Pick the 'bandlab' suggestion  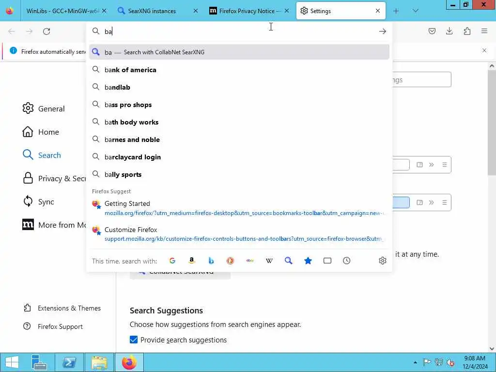click(239, 87)
